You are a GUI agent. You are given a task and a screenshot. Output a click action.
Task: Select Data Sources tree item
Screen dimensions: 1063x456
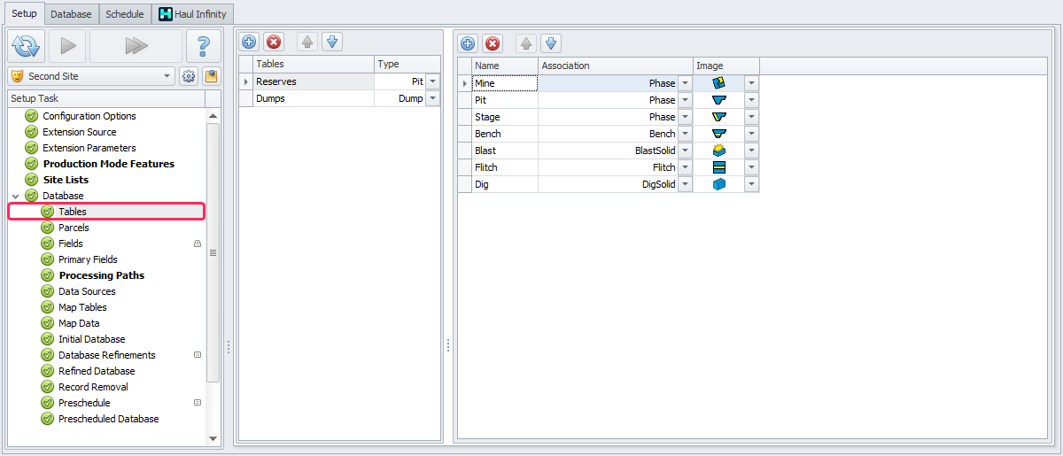point(87,291)
